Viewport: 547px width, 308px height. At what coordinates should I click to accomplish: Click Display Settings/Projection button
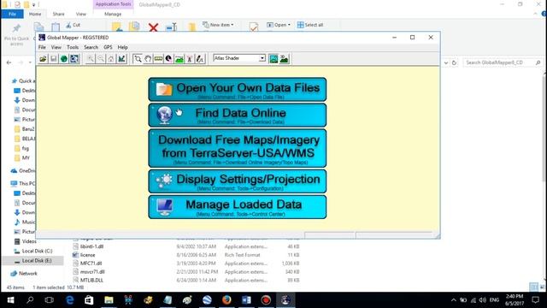point(238,181)
